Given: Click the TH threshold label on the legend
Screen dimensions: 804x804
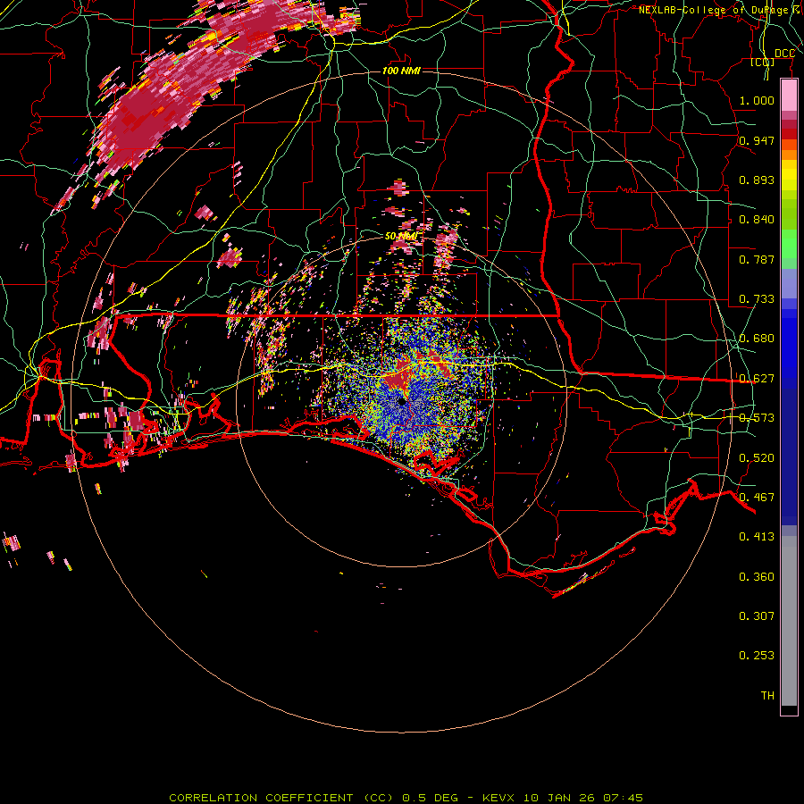Looking at the screenshot, I should click(x=767, y=696).
